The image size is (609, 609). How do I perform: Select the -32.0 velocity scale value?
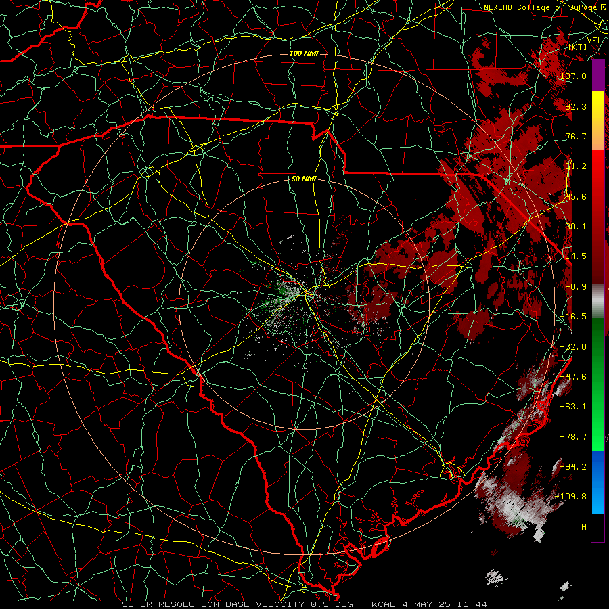[573, 347]
